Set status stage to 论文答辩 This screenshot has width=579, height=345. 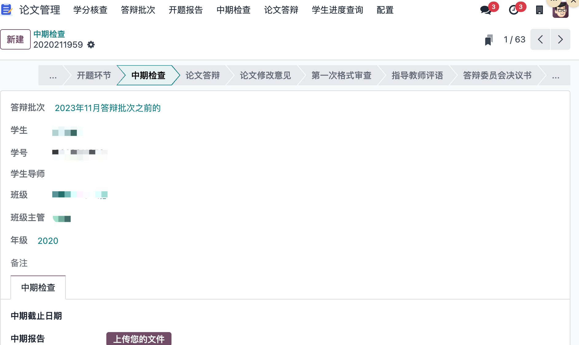[x=203, y=76]
